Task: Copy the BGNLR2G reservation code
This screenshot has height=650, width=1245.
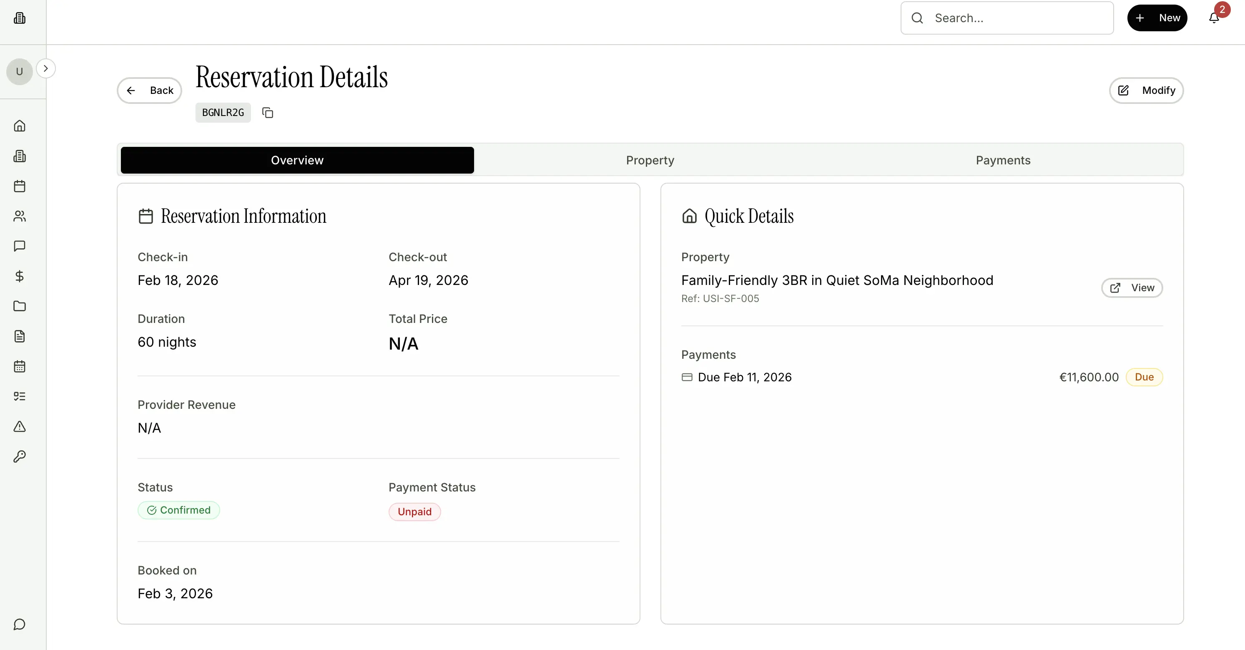Action: click(x=267, y=113)
